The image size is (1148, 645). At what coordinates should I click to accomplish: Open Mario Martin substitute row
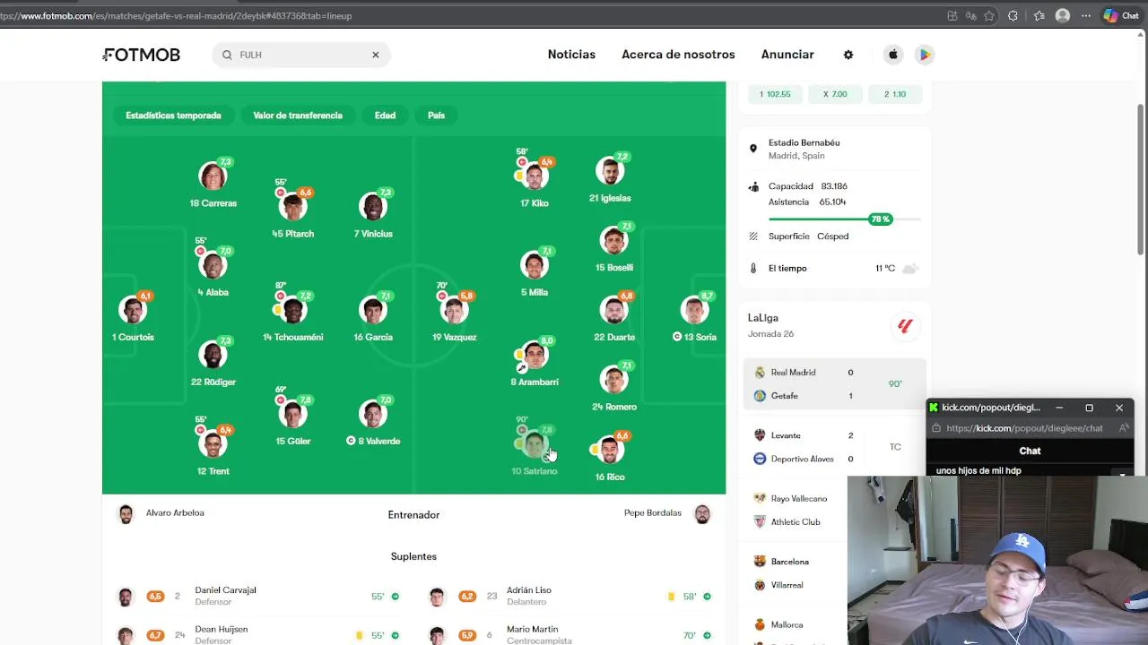570,635
